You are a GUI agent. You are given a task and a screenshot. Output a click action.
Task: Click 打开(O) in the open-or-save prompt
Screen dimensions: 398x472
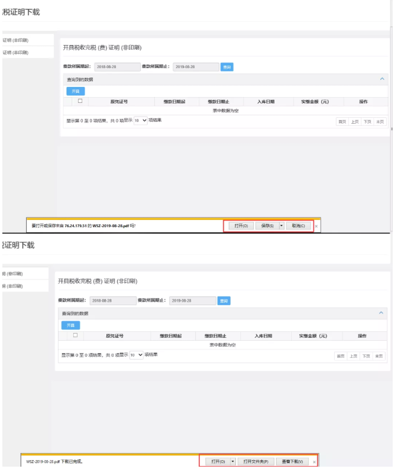[x=240, y=226]
